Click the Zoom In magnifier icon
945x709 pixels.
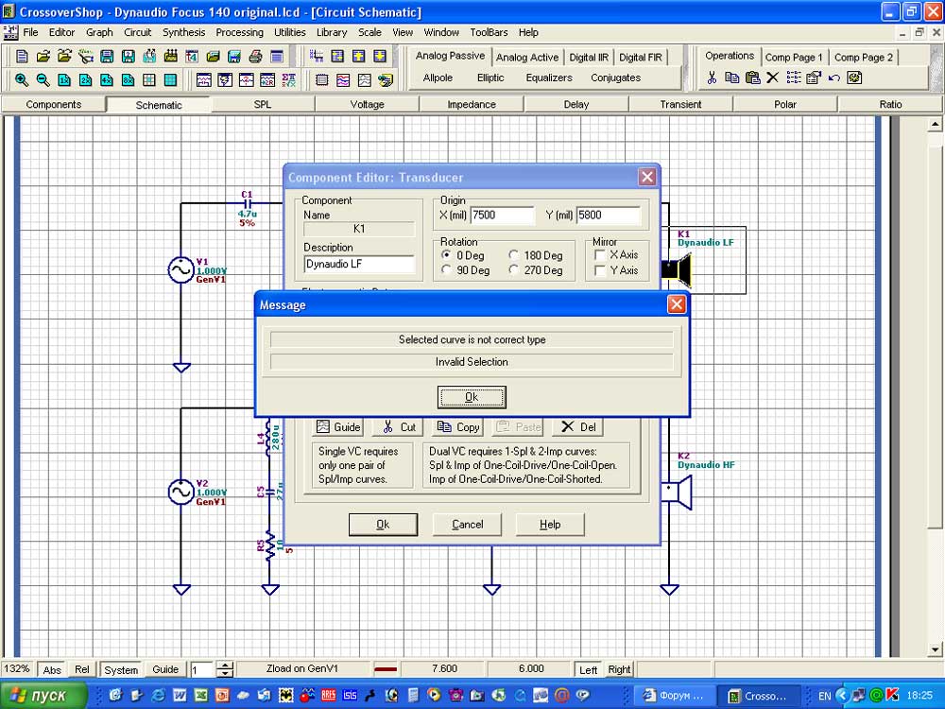pos(22,80)
